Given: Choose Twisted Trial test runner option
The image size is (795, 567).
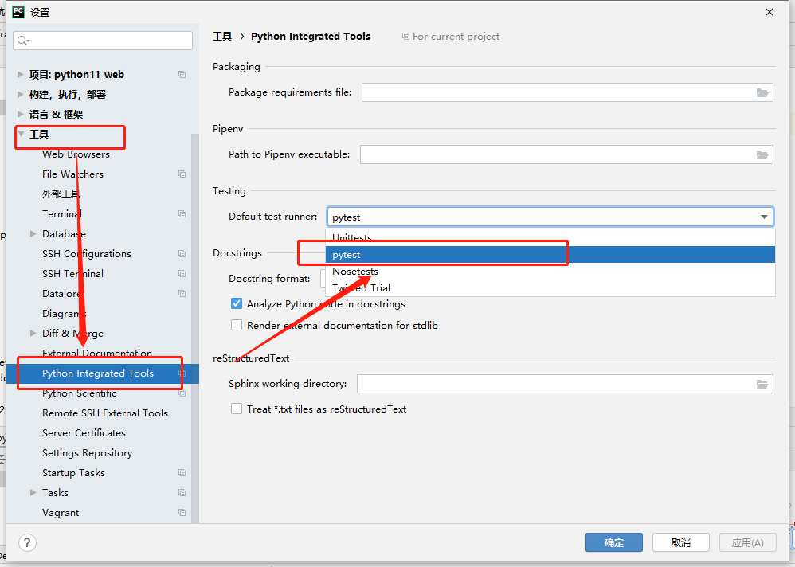Looking at the screenshot, I should point(361,288).
